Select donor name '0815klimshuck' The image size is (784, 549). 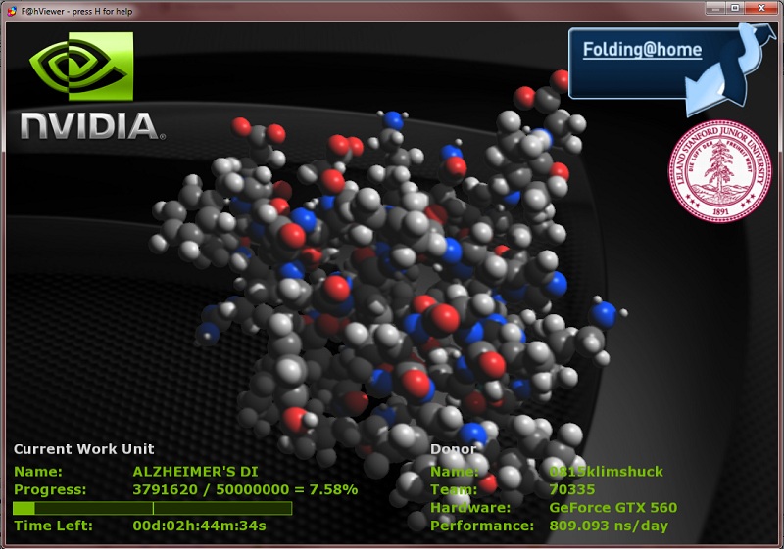[x=606, y=472]
